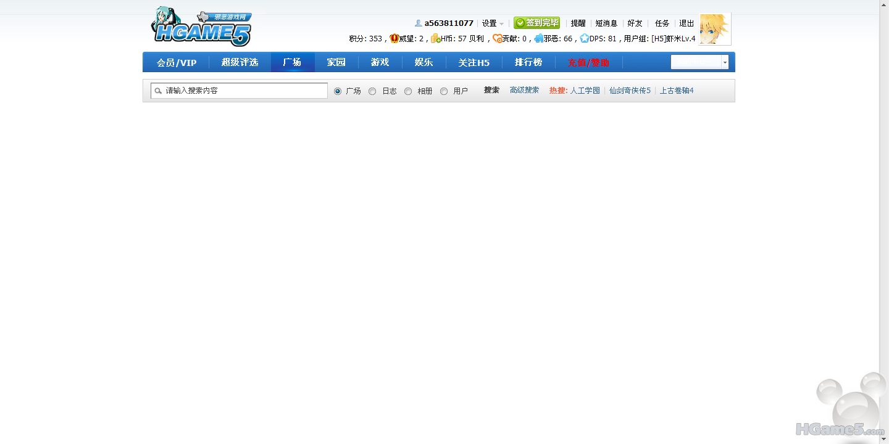The width and height of the screenshot is (889, 444).
Task: Click the user silhouette icon beside a563811077
Action: tap(418, 23)
